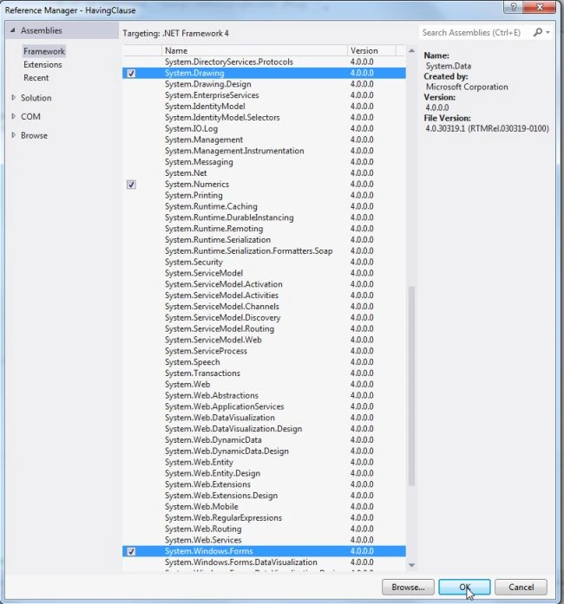Select the System.Web.Extensions row
Screen dimensions: 564x604
coord(265,484)
